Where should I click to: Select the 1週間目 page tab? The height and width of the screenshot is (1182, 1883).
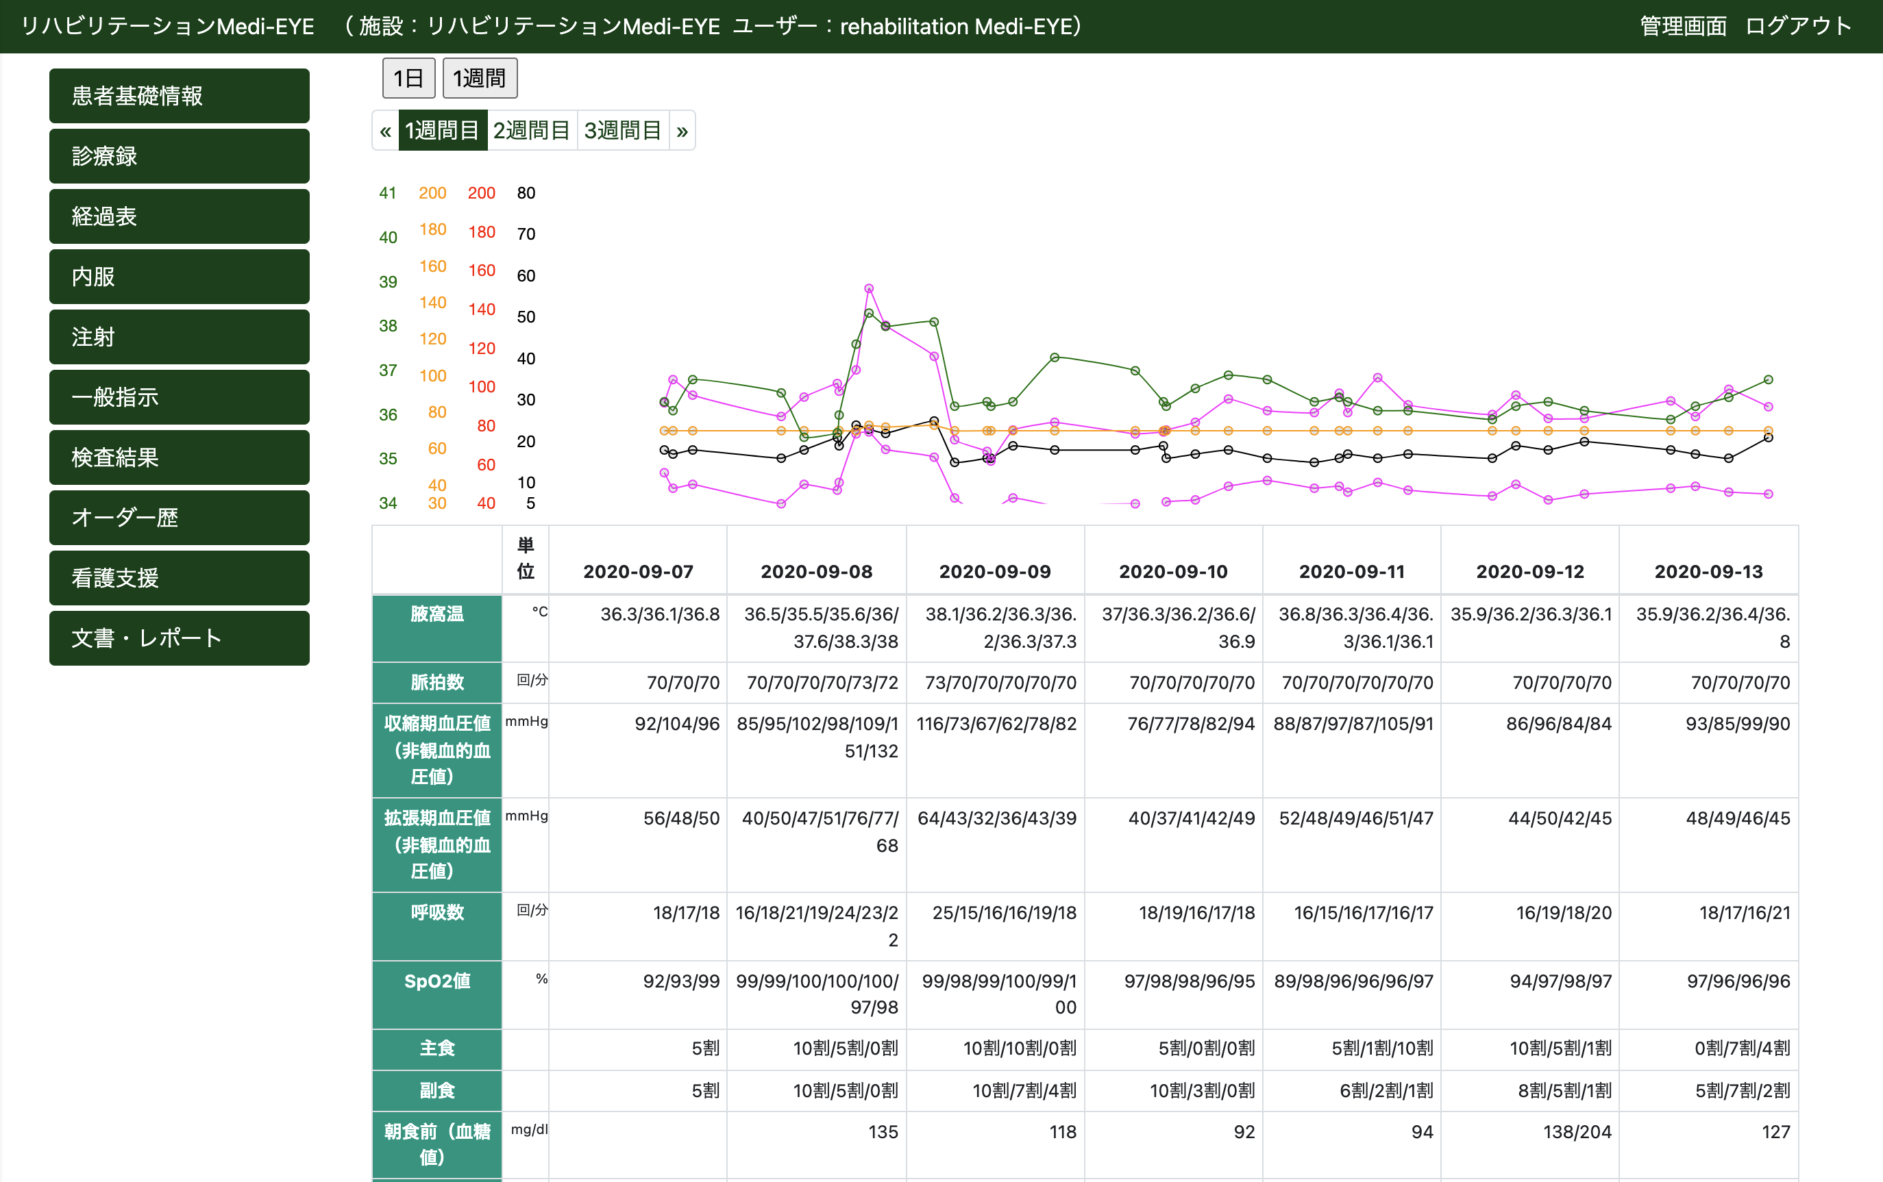(442, 131)
